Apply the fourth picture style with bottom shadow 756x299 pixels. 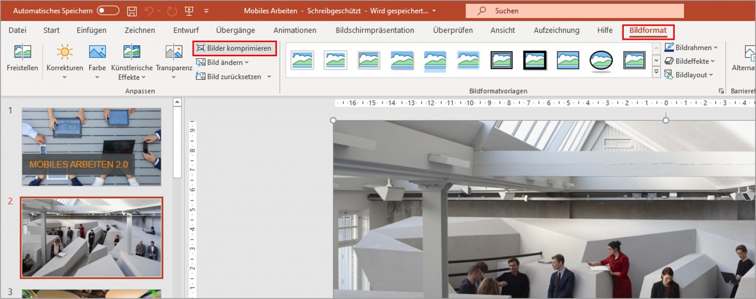[x=402, y=60]
